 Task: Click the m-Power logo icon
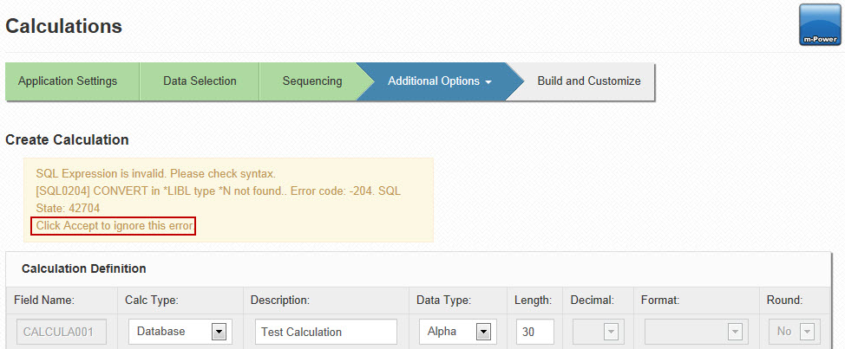[x=820, y=25]
